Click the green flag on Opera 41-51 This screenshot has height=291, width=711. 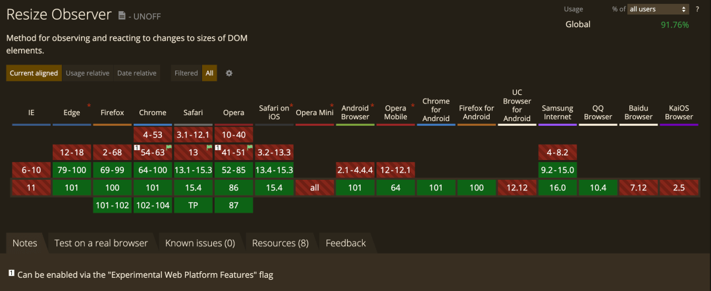pyautogui.click(x=250, y=147)
